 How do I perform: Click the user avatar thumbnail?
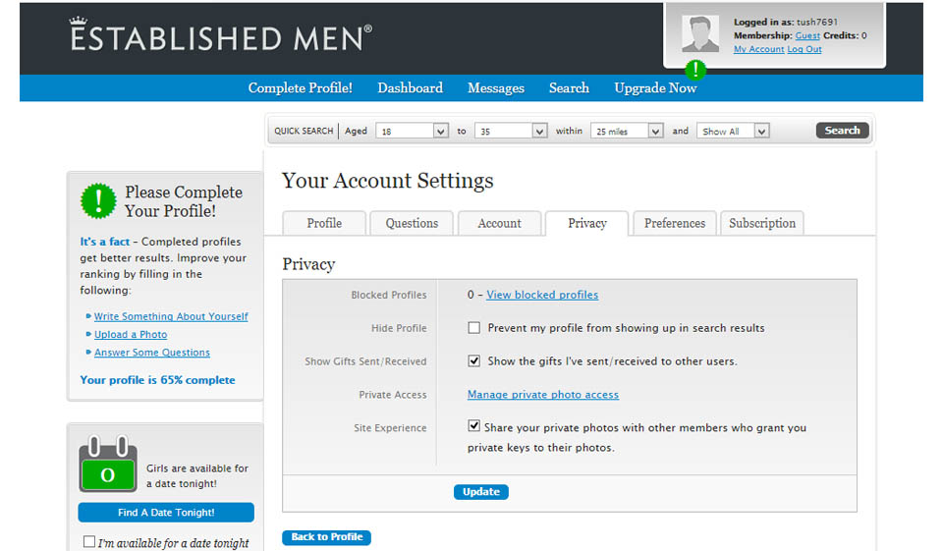pyautogui.click(x=700, y=34)
